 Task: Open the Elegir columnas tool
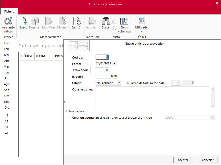tap(124, 25)
